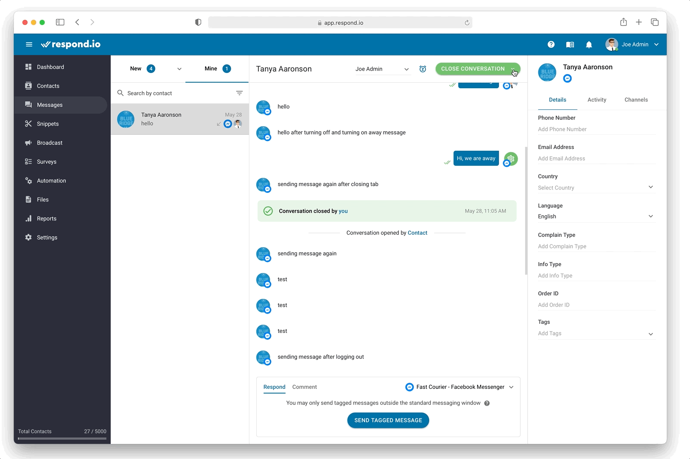Screen dimensions: 690x459
Task: Switch to the New conversations tab
Action: (143, 68)
